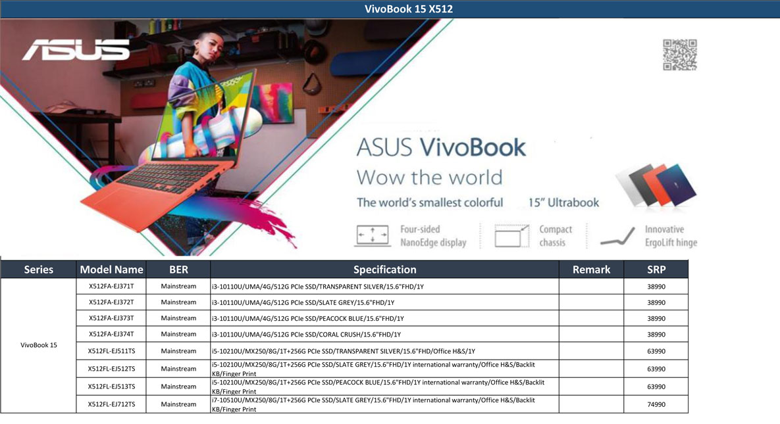Image resolution: width=780 pixels, height=424 pixels.
Task: Click the stacked colored laptops image
Action: point(656,185)
